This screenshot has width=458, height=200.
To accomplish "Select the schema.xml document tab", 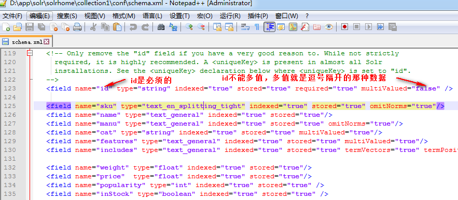I will (x=26, y=42).
